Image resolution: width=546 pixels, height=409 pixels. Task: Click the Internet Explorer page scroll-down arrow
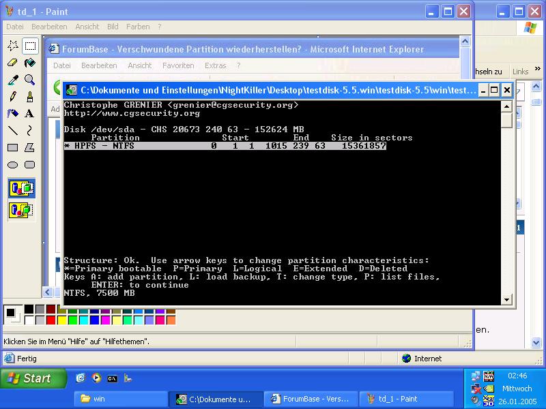(536, 343)
